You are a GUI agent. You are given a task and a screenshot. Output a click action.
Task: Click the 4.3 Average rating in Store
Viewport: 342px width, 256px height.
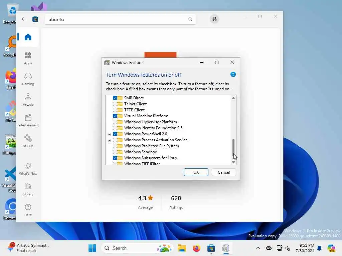146,202
